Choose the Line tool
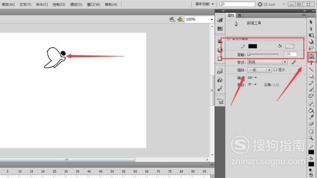The width and height of the screenshot is (317, 178). point(311,70)
